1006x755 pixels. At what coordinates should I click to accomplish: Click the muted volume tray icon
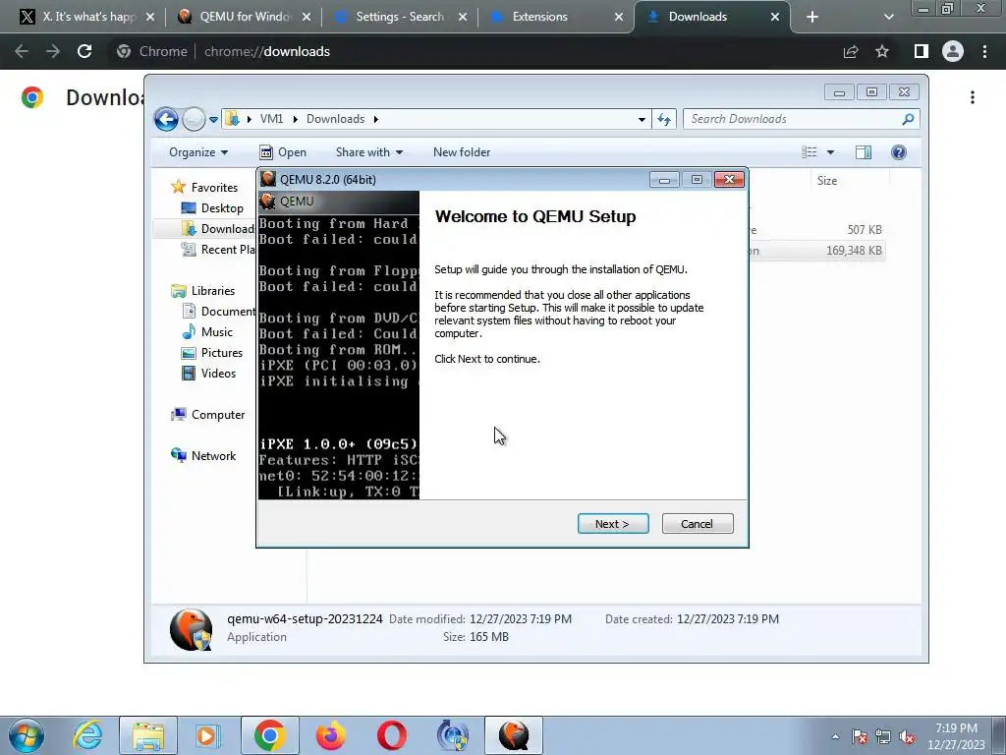tap(907, 737)
